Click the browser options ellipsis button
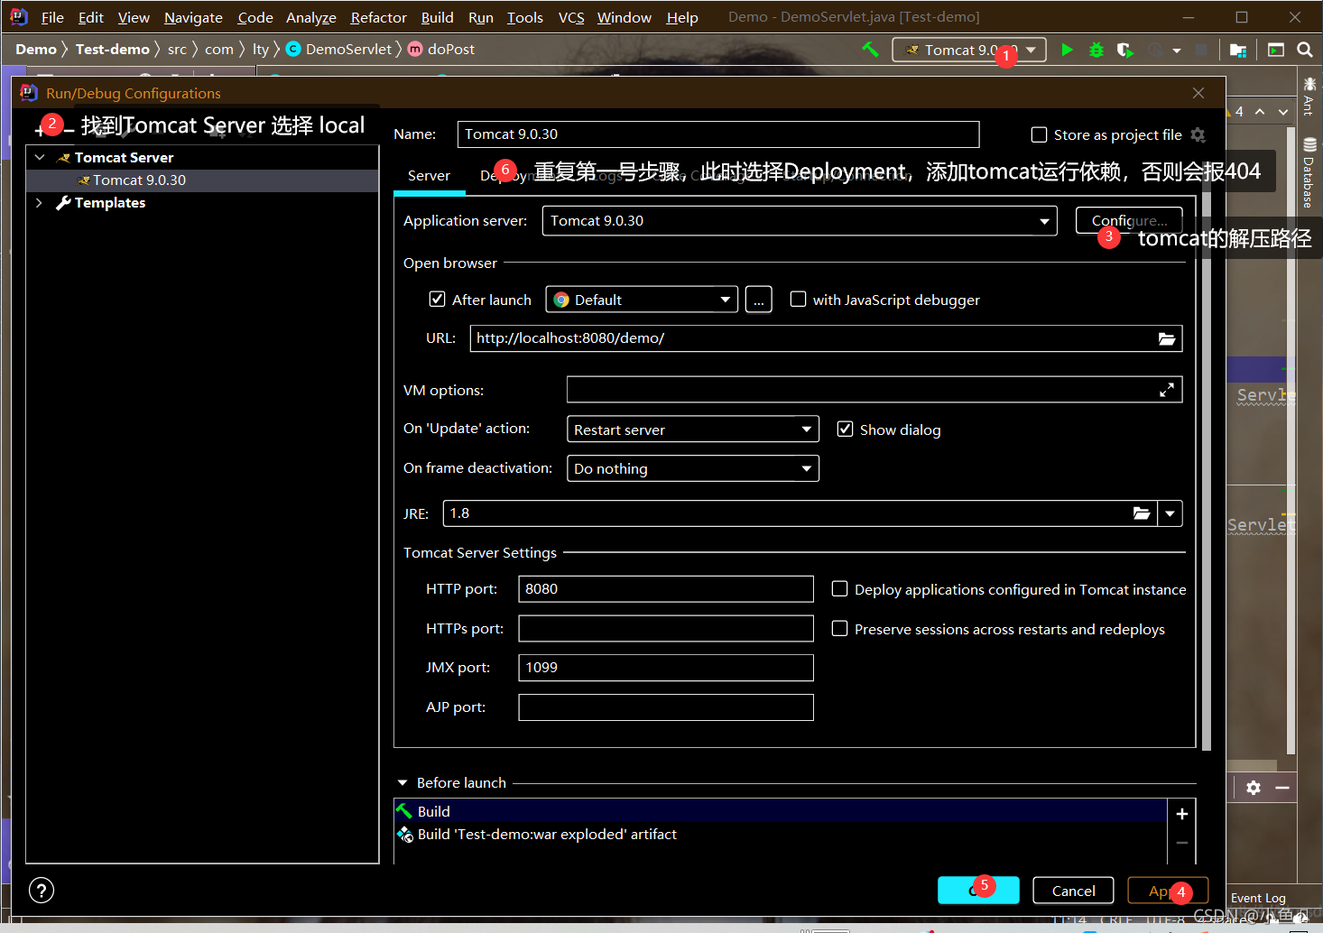The image size is (1323, 933). coord(759,300)
